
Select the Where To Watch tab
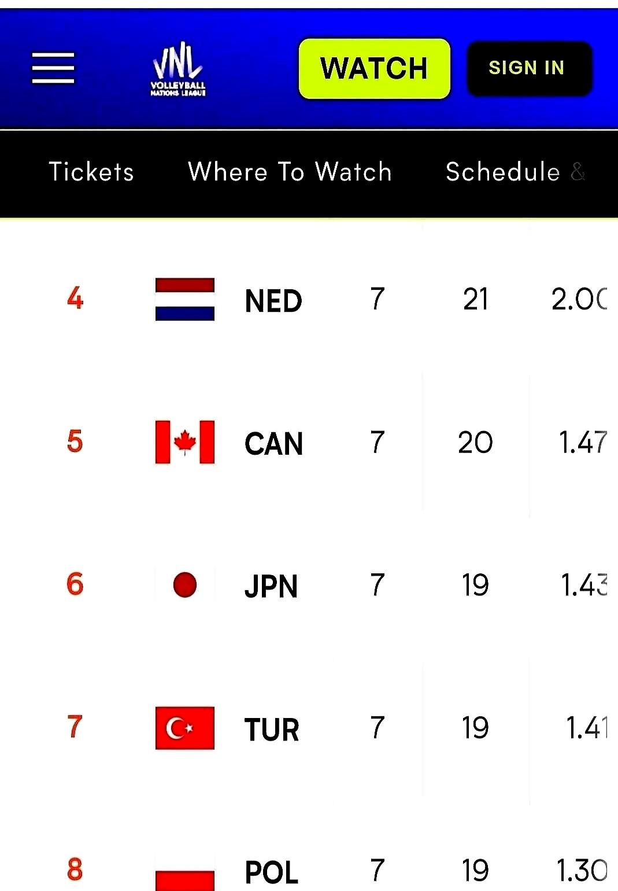click(290, 172)
